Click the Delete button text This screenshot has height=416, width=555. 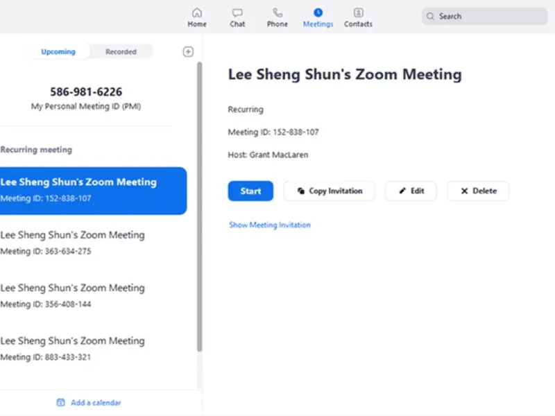[484, 191]
